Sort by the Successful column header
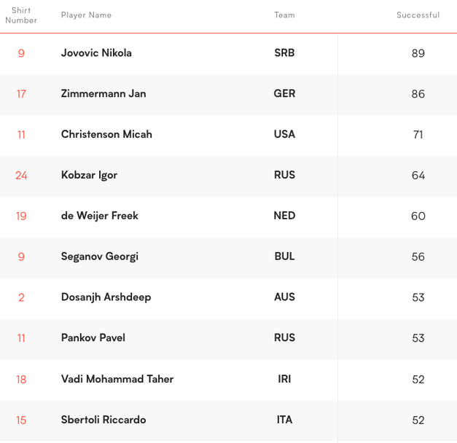 click(x=418, y=15)
